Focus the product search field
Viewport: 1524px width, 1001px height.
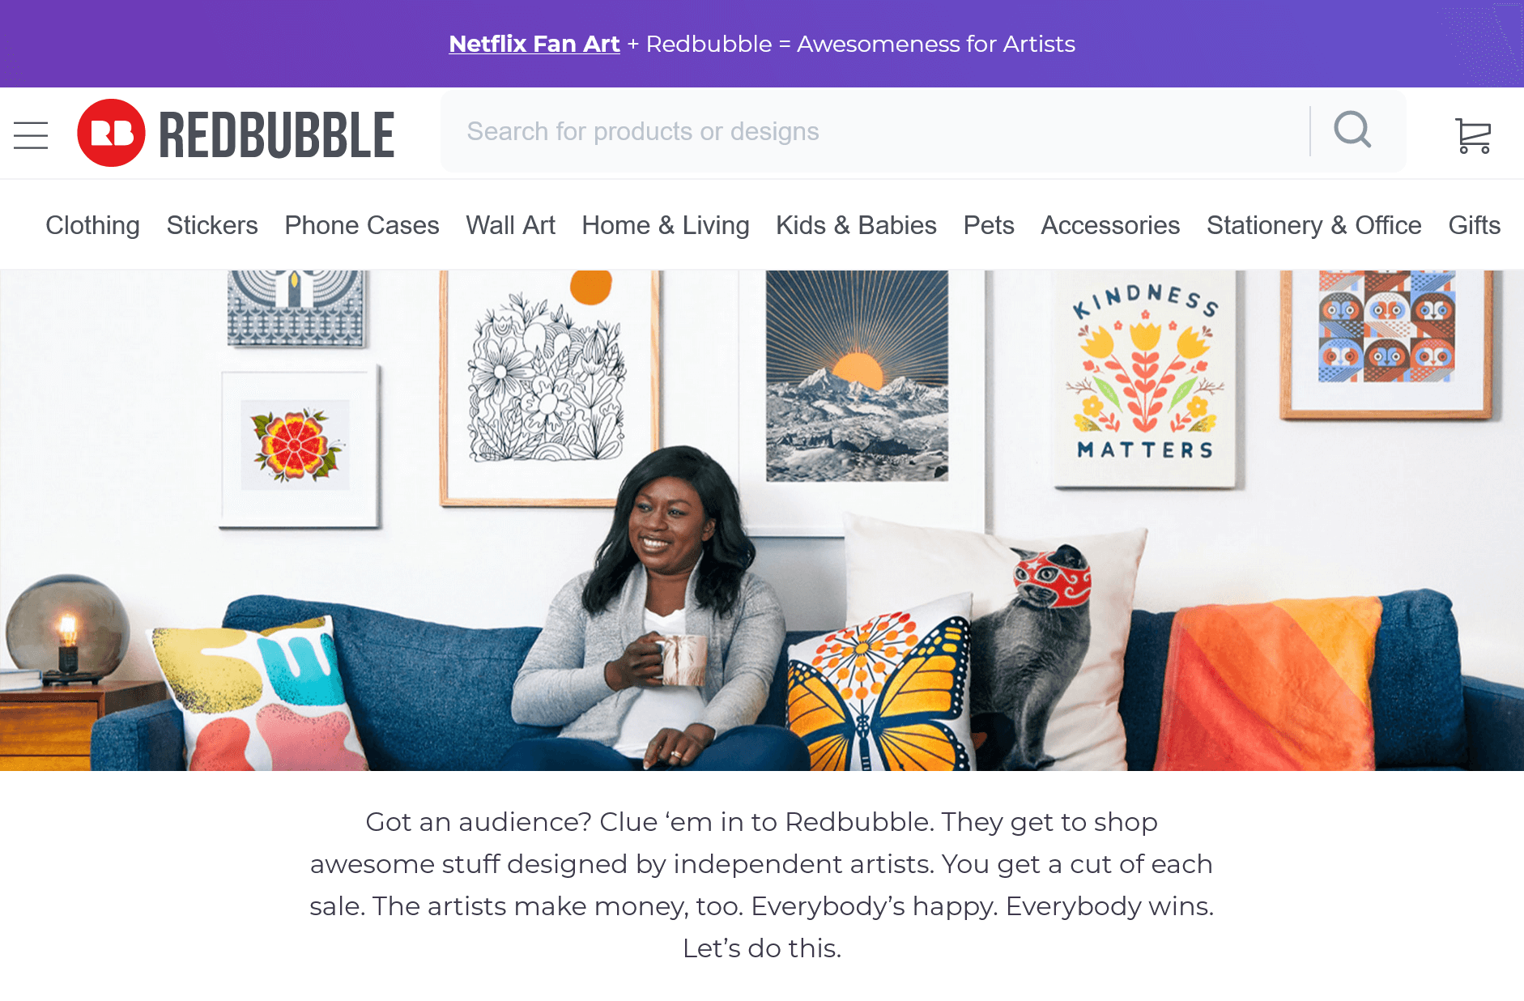click(x=875, y=131)
